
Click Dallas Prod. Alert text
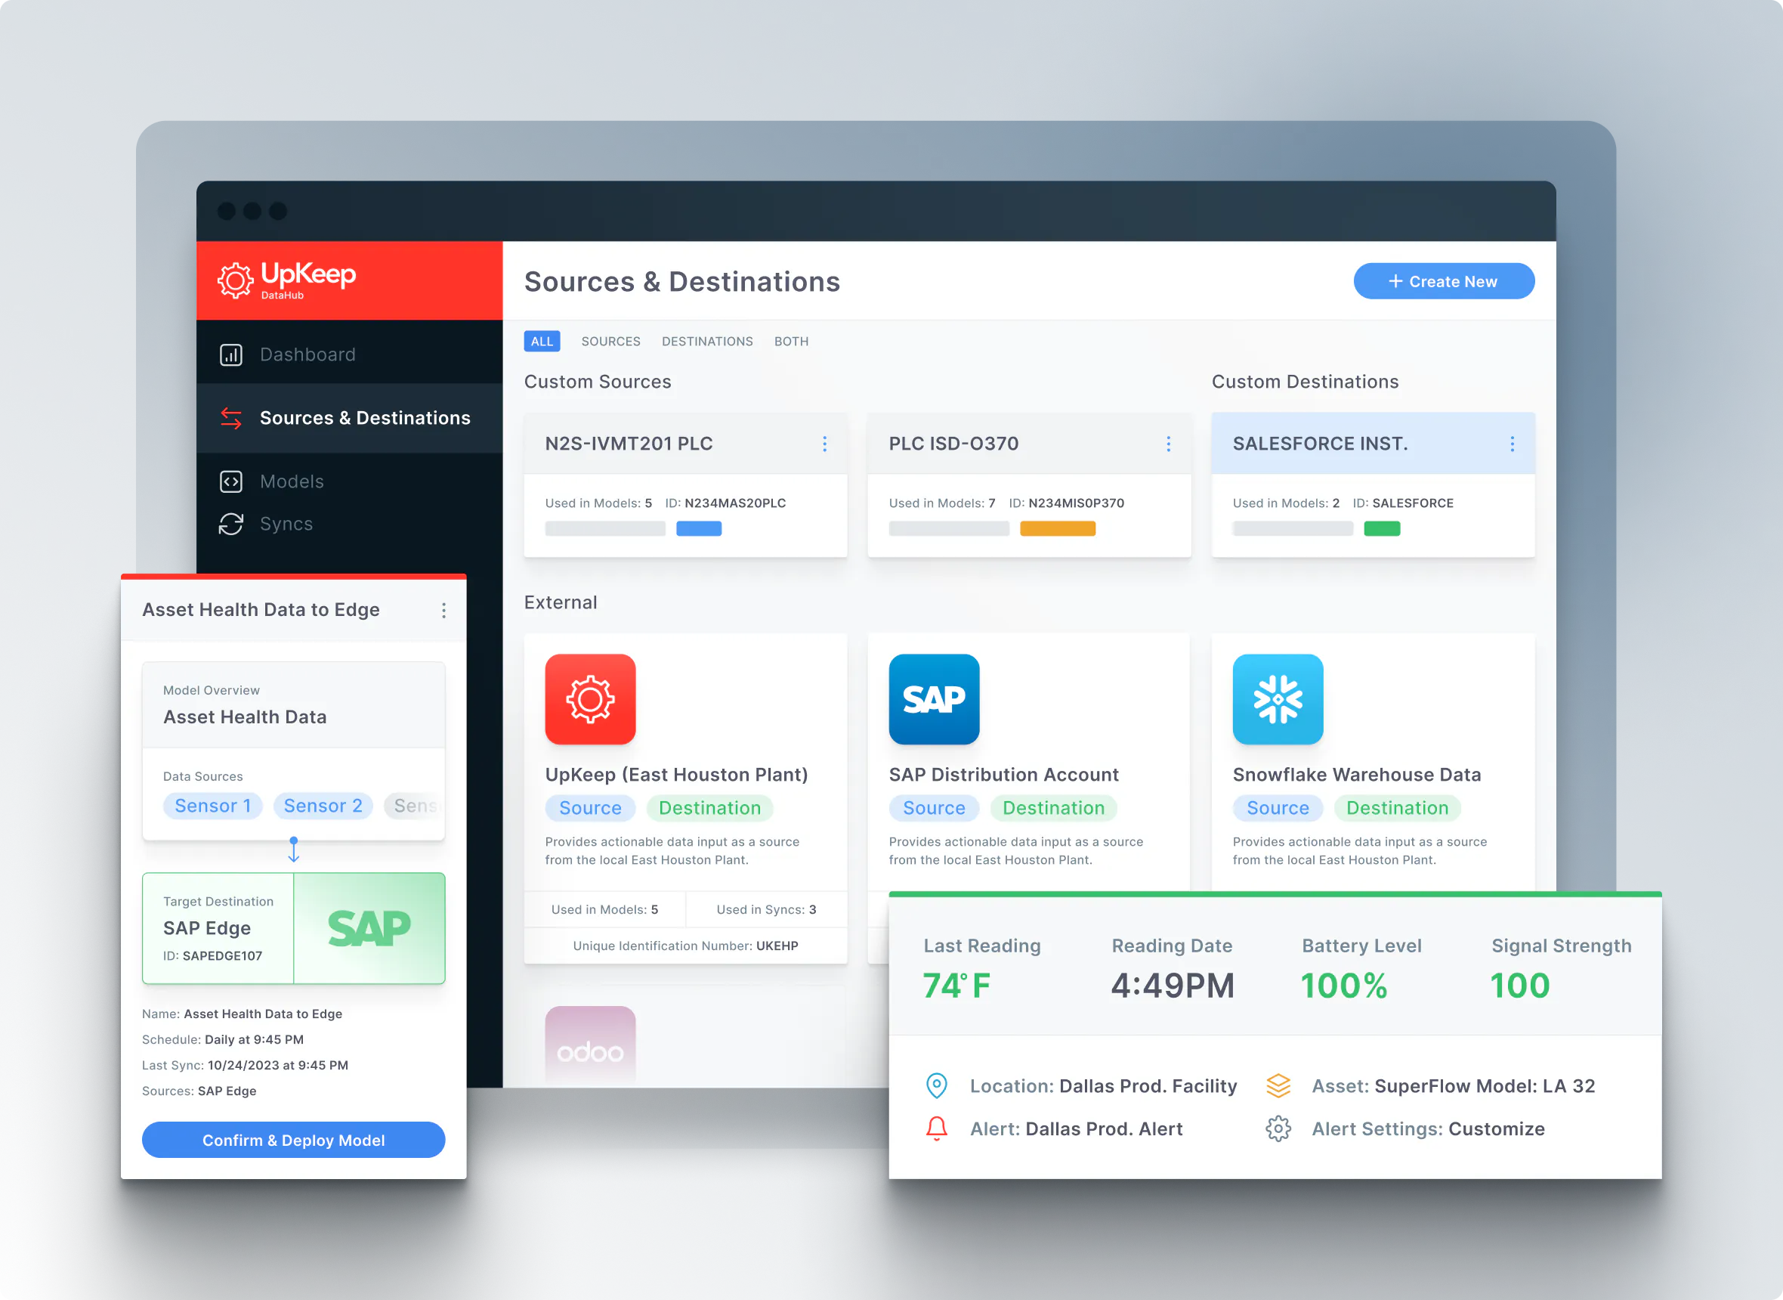click(1104, 1128)
